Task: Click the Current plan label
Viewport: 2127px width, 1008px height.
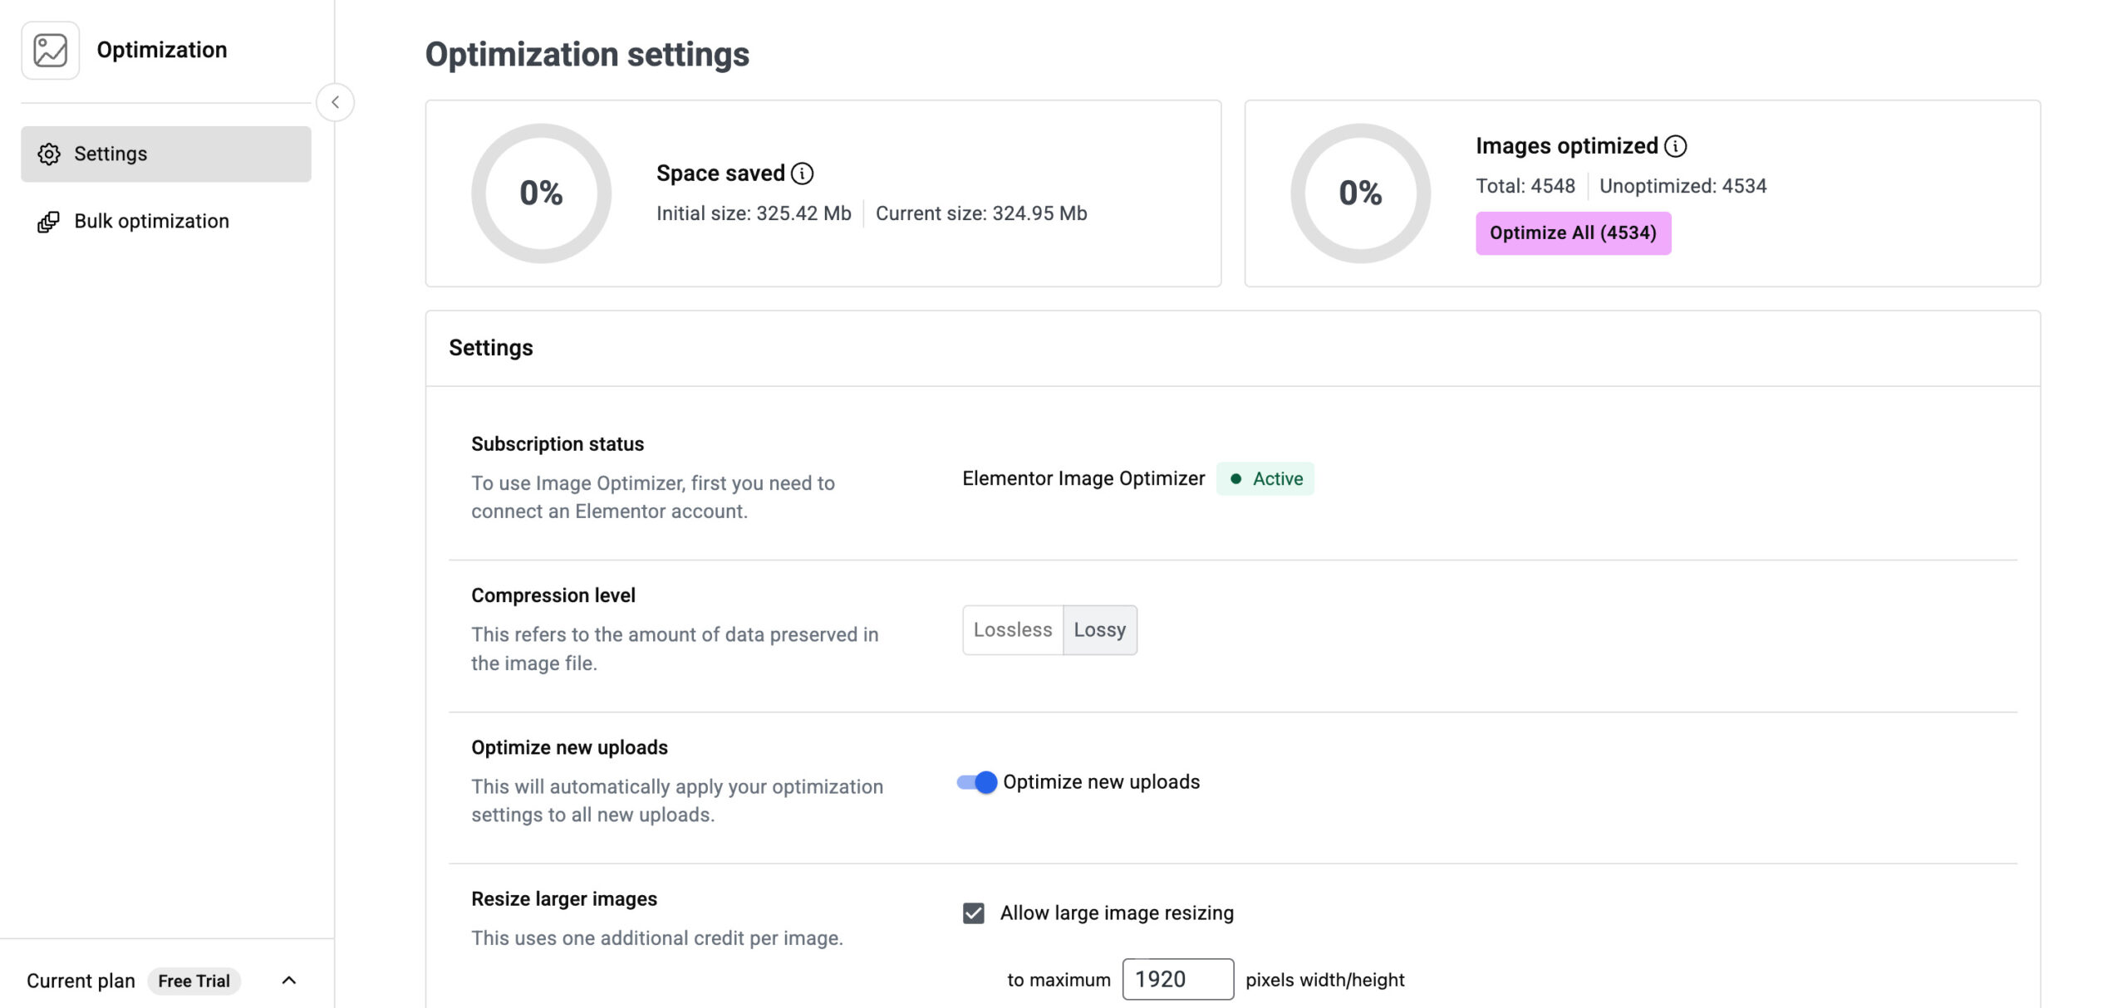Action: pos(81,981)
